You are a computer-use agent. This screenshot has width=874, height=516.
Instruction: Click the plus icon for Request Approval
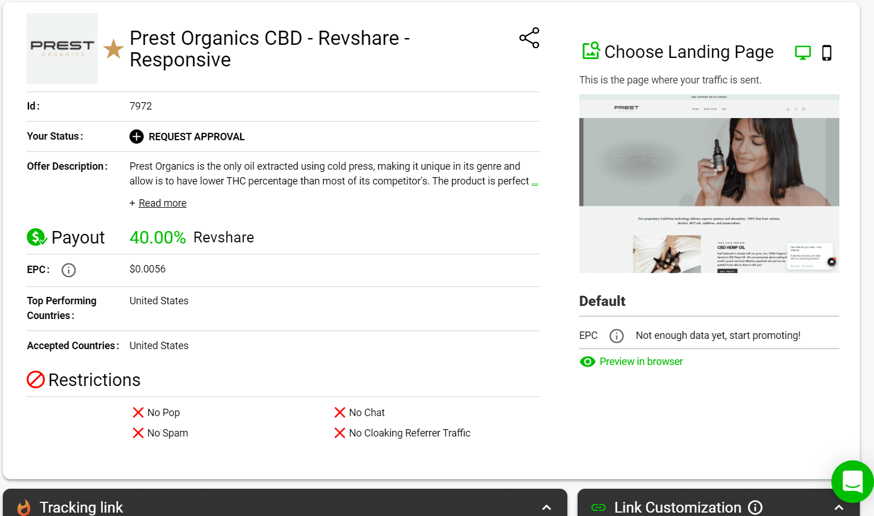click(136, 137)
